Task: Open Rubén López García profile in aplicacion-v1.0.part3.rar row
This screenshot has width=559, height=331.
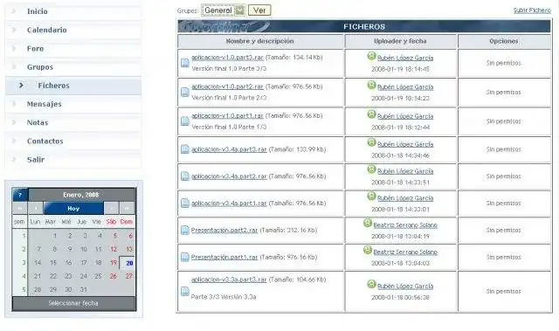Action: click(x=405, y=58)
